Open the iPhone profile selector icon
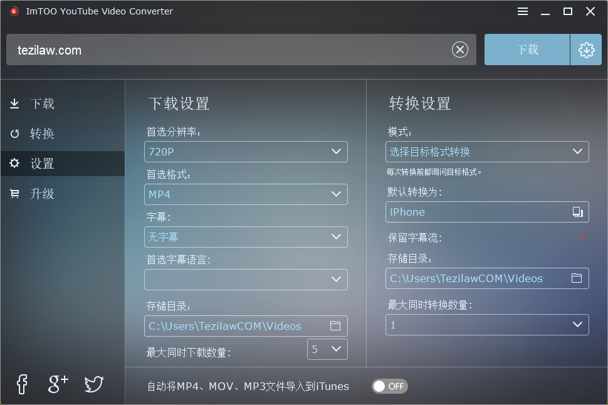Image resolution: width=608 pixels, height=405 pixels. (577, 212)
